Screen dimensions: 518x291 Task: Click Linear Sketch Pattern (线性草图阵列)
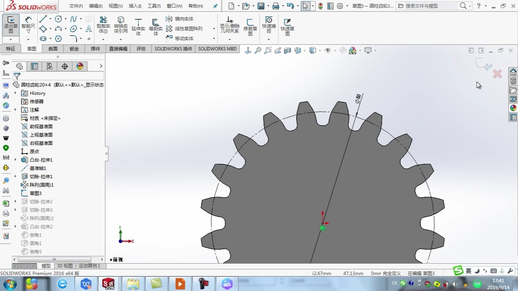click(184, 29)
